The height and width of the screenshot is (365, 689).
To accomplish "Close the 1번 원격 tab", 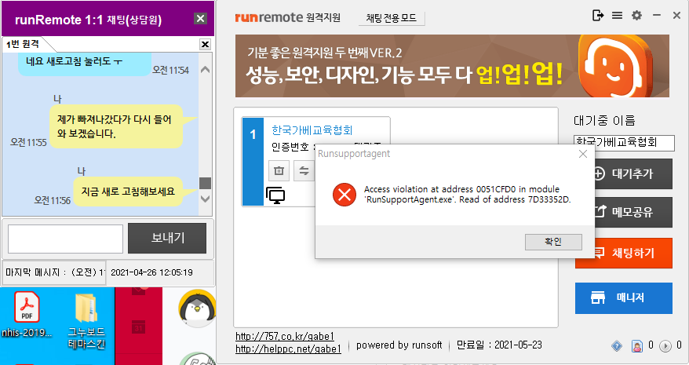I will (206, 45).
